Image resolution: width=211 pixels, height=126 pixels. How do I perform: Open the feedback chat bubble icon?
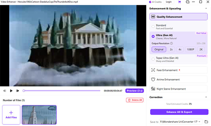(187, 2)
